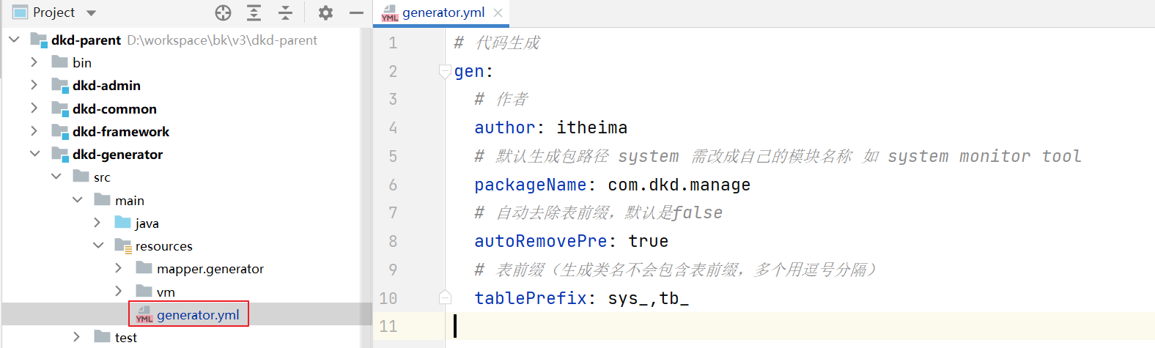Select generator.yml in the project tree
This screenshot has height=348, width=1155.
[x=198, y=314]
